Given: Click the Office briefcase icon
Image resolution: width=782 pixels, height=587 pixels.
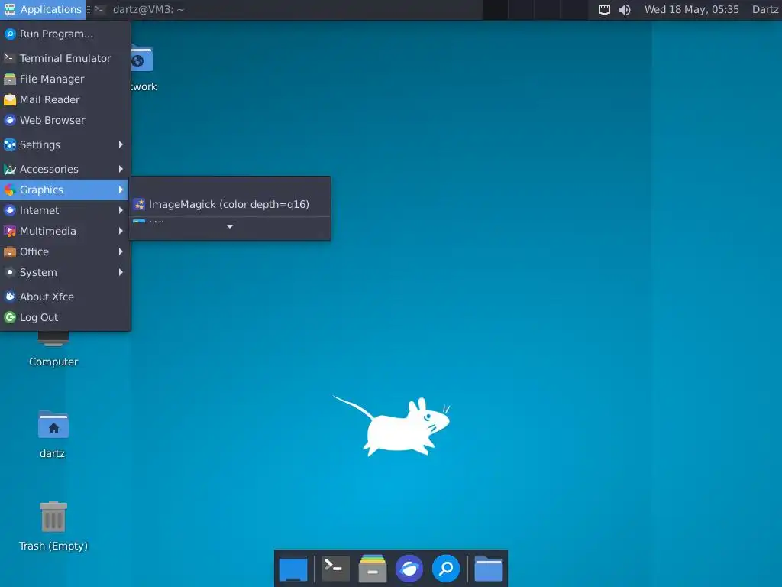Looking at the screenshot, I should [10, 251].
